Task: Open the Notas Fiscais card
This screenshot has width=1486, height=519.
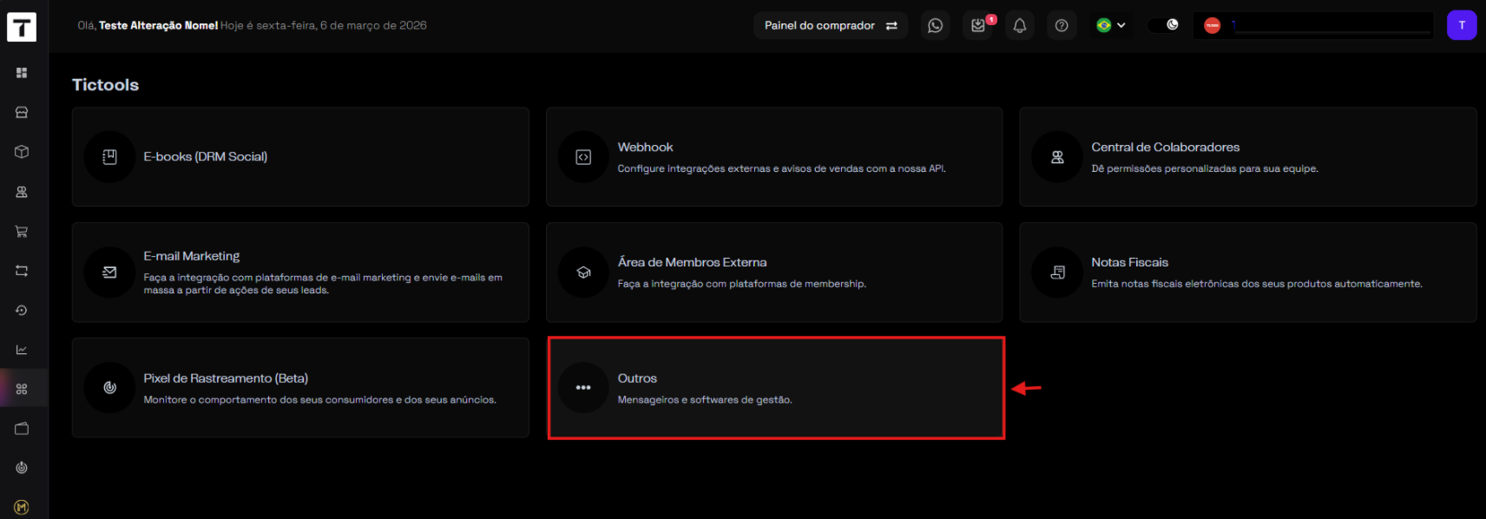Action: pyautogui.click(x=1247, y=273)
